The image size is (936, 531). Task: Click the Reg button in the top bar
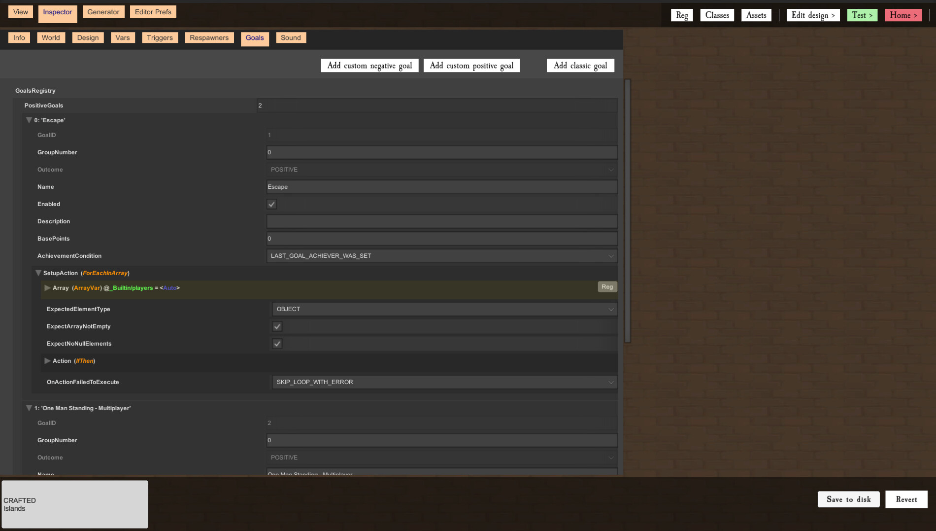(682, 15)
